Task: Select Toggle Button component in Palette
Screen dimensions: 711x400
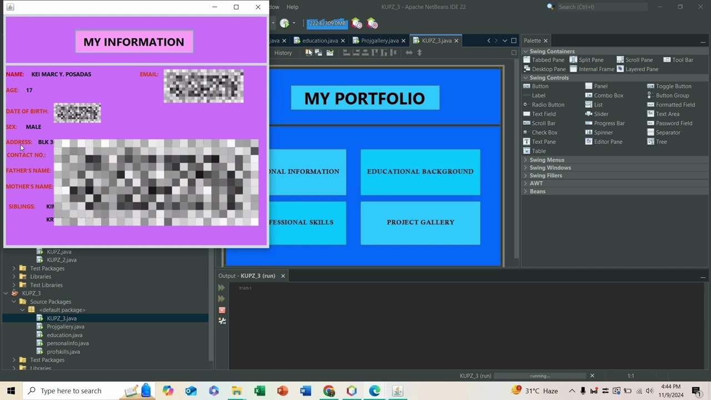Action: 669,86
